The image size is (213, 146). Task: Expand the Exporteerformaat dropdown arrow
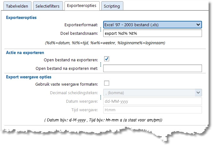(198, 25)
